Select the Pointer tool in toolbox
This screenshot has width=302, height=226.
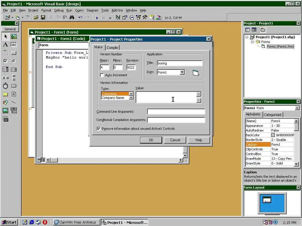pos(6,36)
